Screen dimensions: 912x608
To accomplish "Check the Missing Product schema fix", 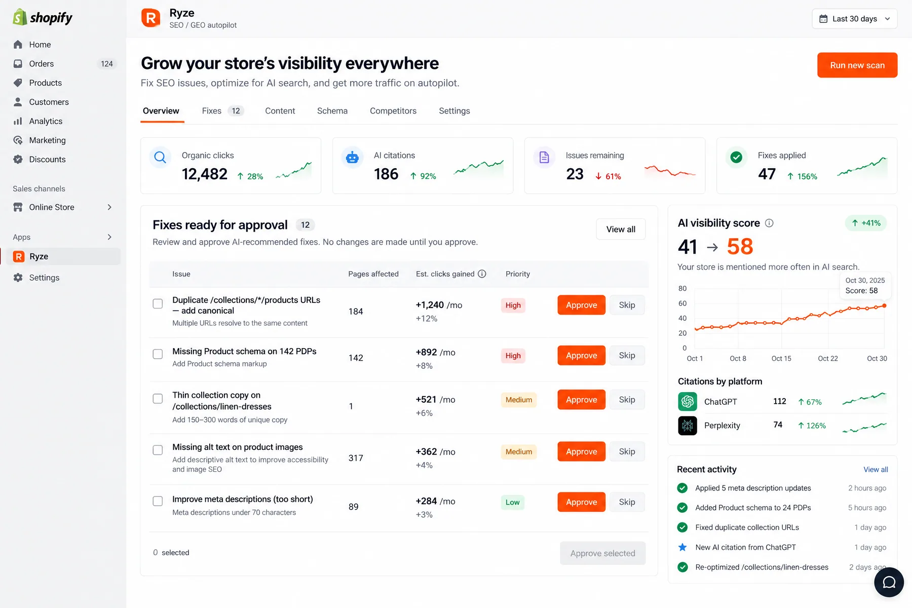I will [x=158, y=354].
